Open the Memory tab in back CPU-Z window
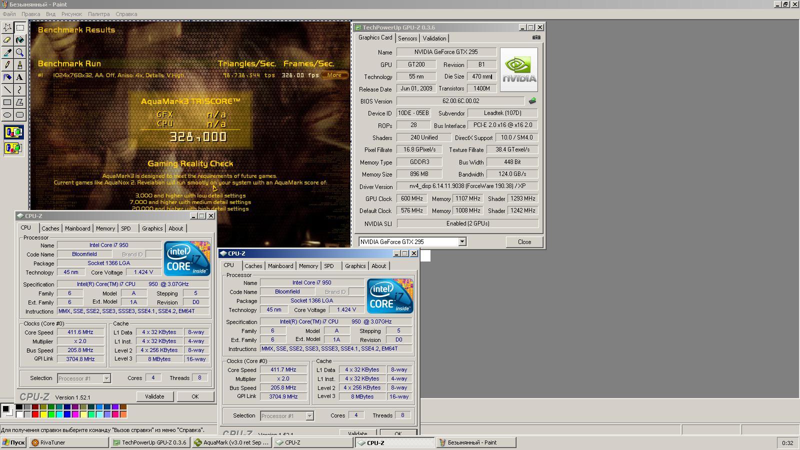The width and height of the screenshot is (800, 450). pyautogui.click(x=105, y=228)
